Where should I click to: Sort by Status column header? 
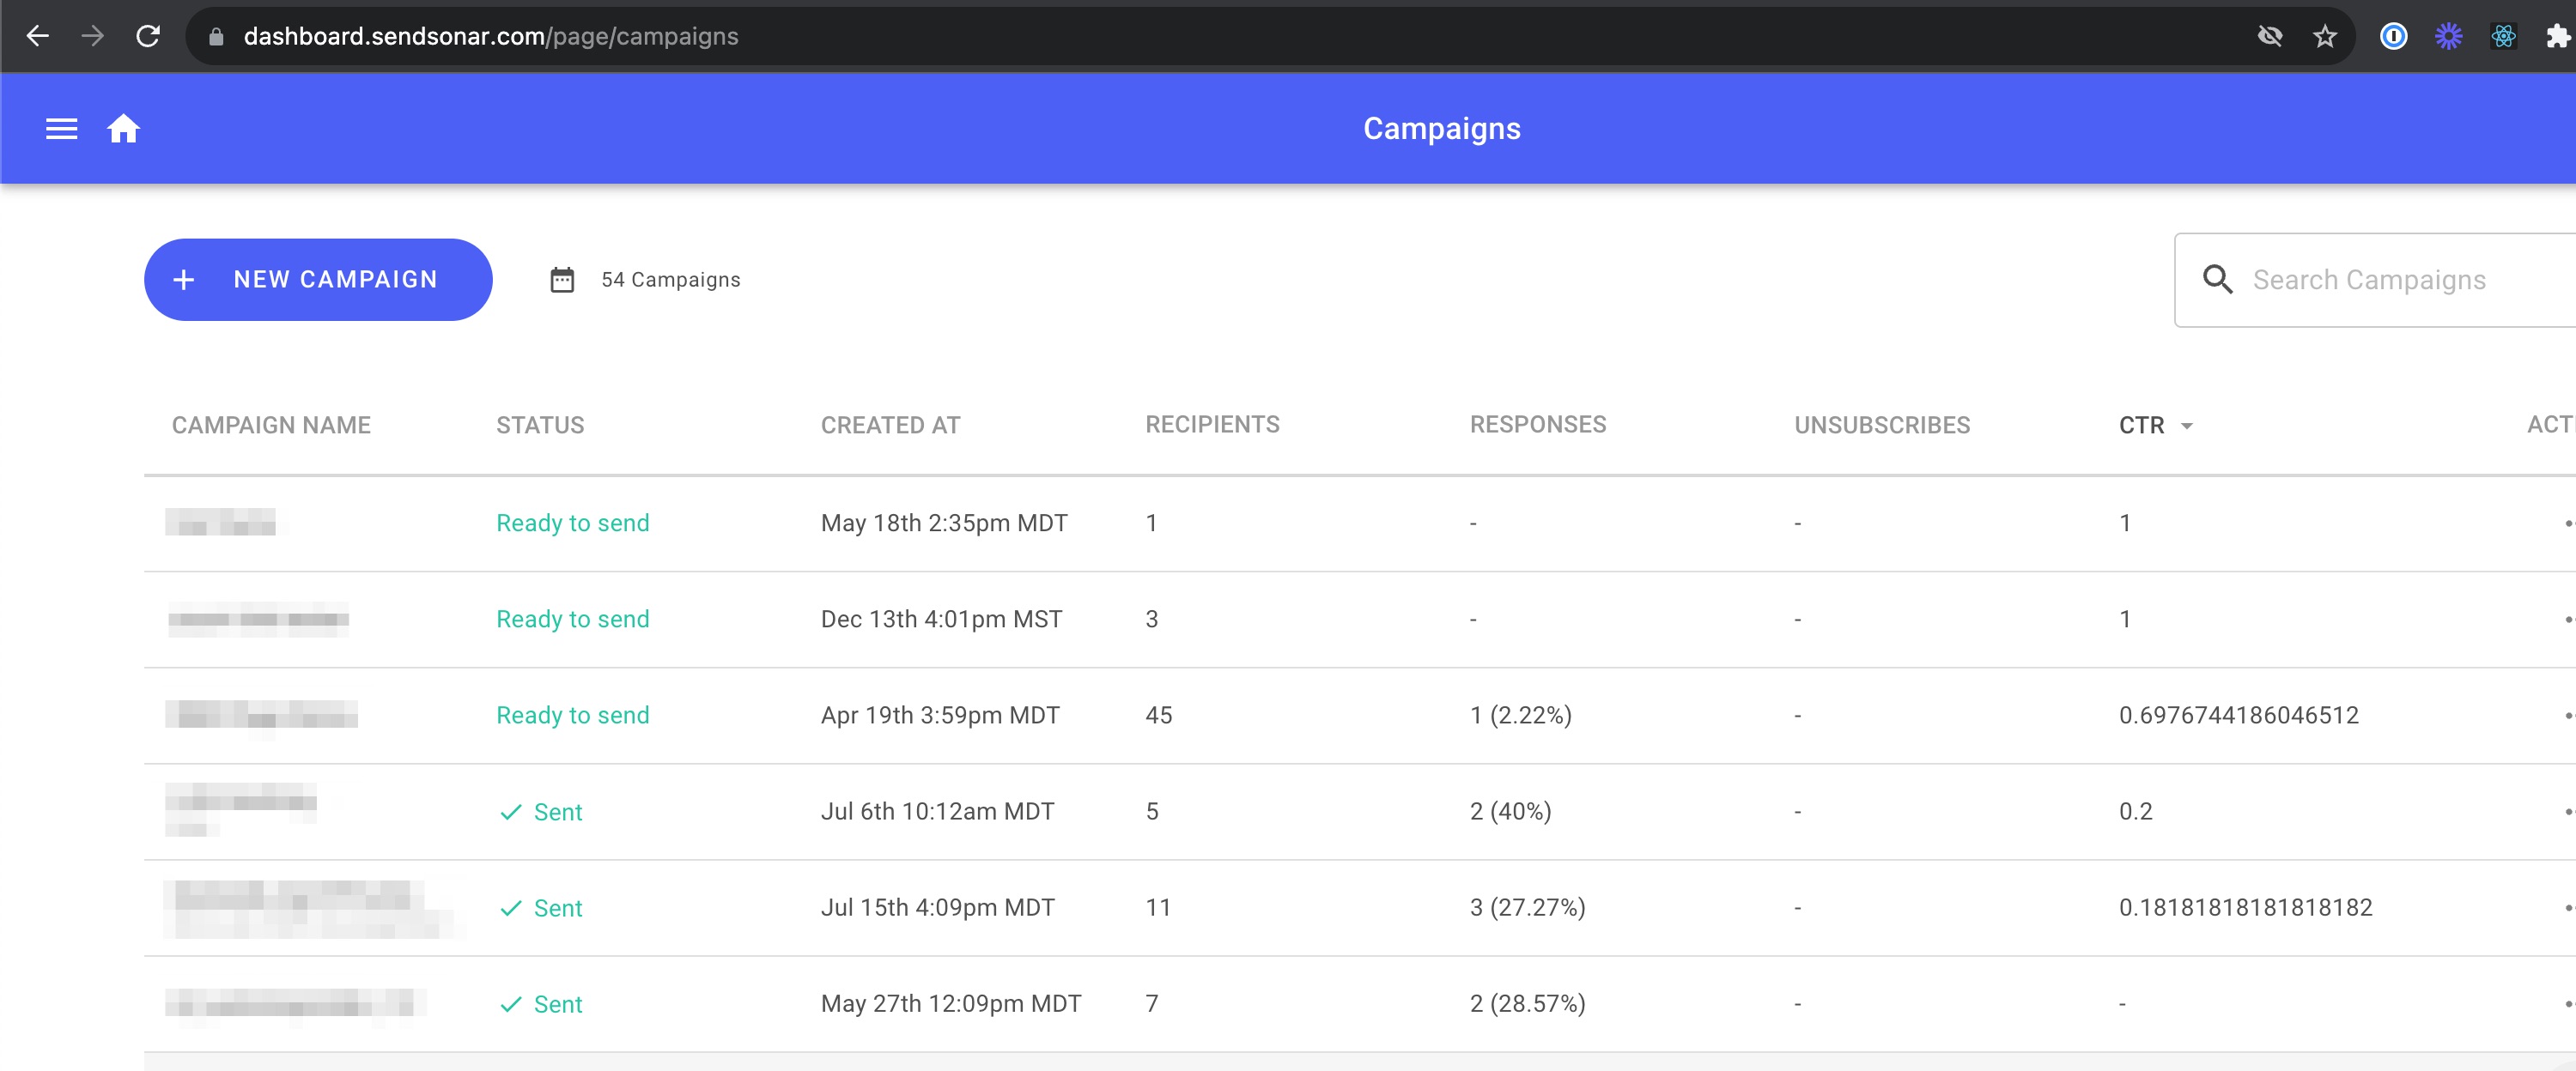(540, 426)
